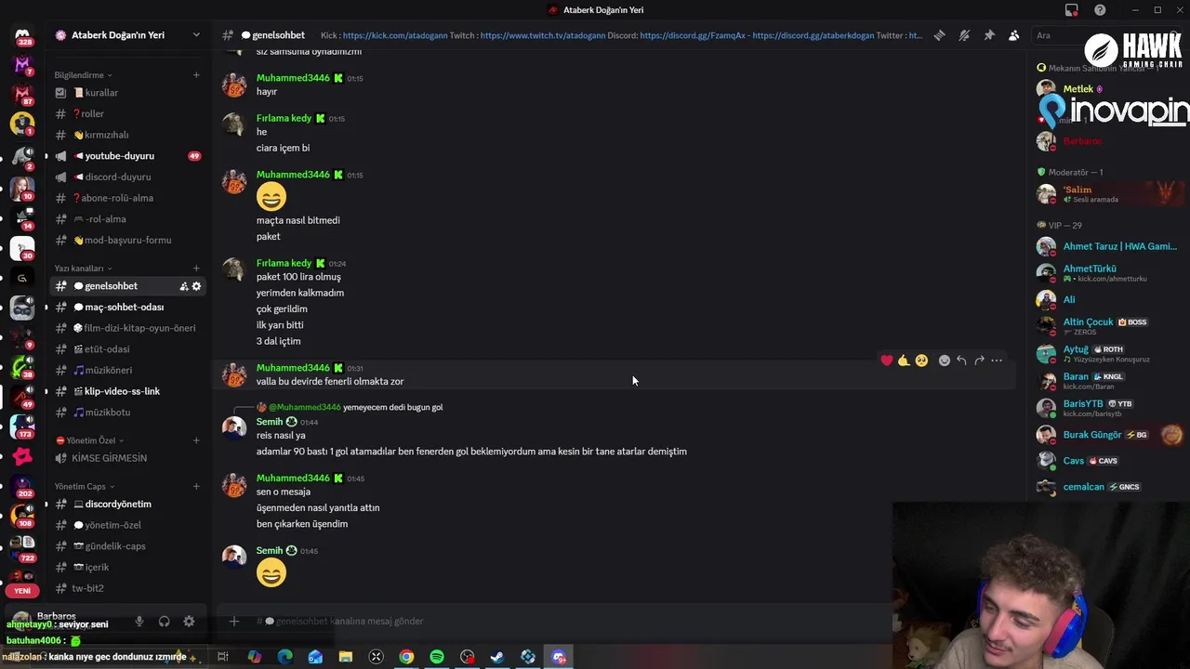
Task: Create channel with plus next to Yönetim Özel
Action: tap(196, 440)
